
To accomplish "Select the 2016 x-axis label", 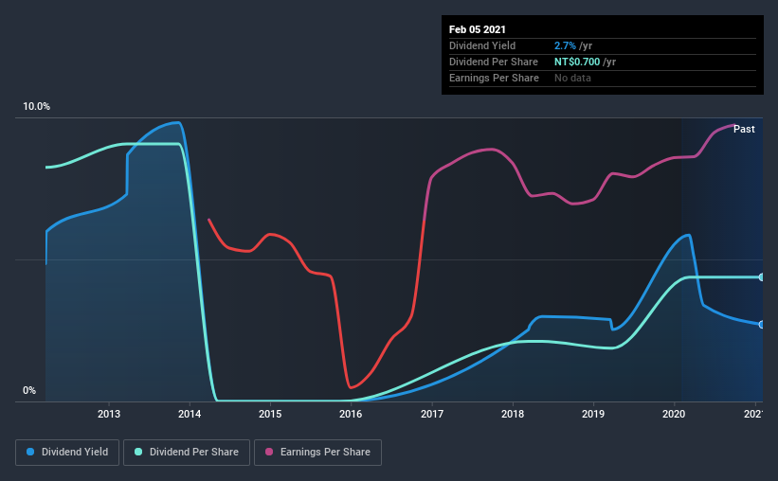I will [351, 414].
